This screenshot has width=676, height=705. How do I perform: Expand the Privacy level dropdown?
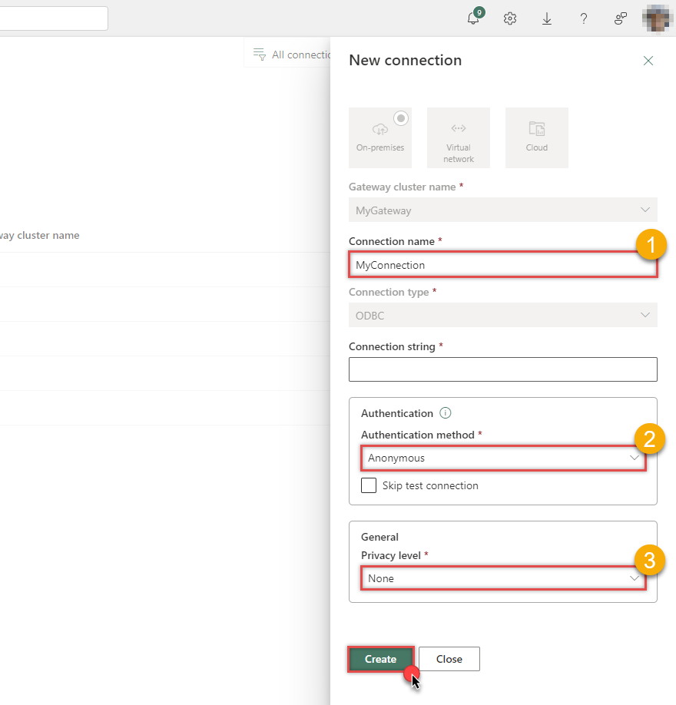point(503,578)
